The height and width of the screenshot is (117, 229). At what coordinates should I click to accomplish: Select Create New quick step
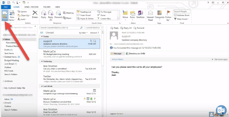pyautogui.click(x=104, y=19)
